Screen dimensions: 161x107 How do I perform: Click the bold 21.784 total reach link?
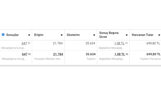tap(58, 54)
